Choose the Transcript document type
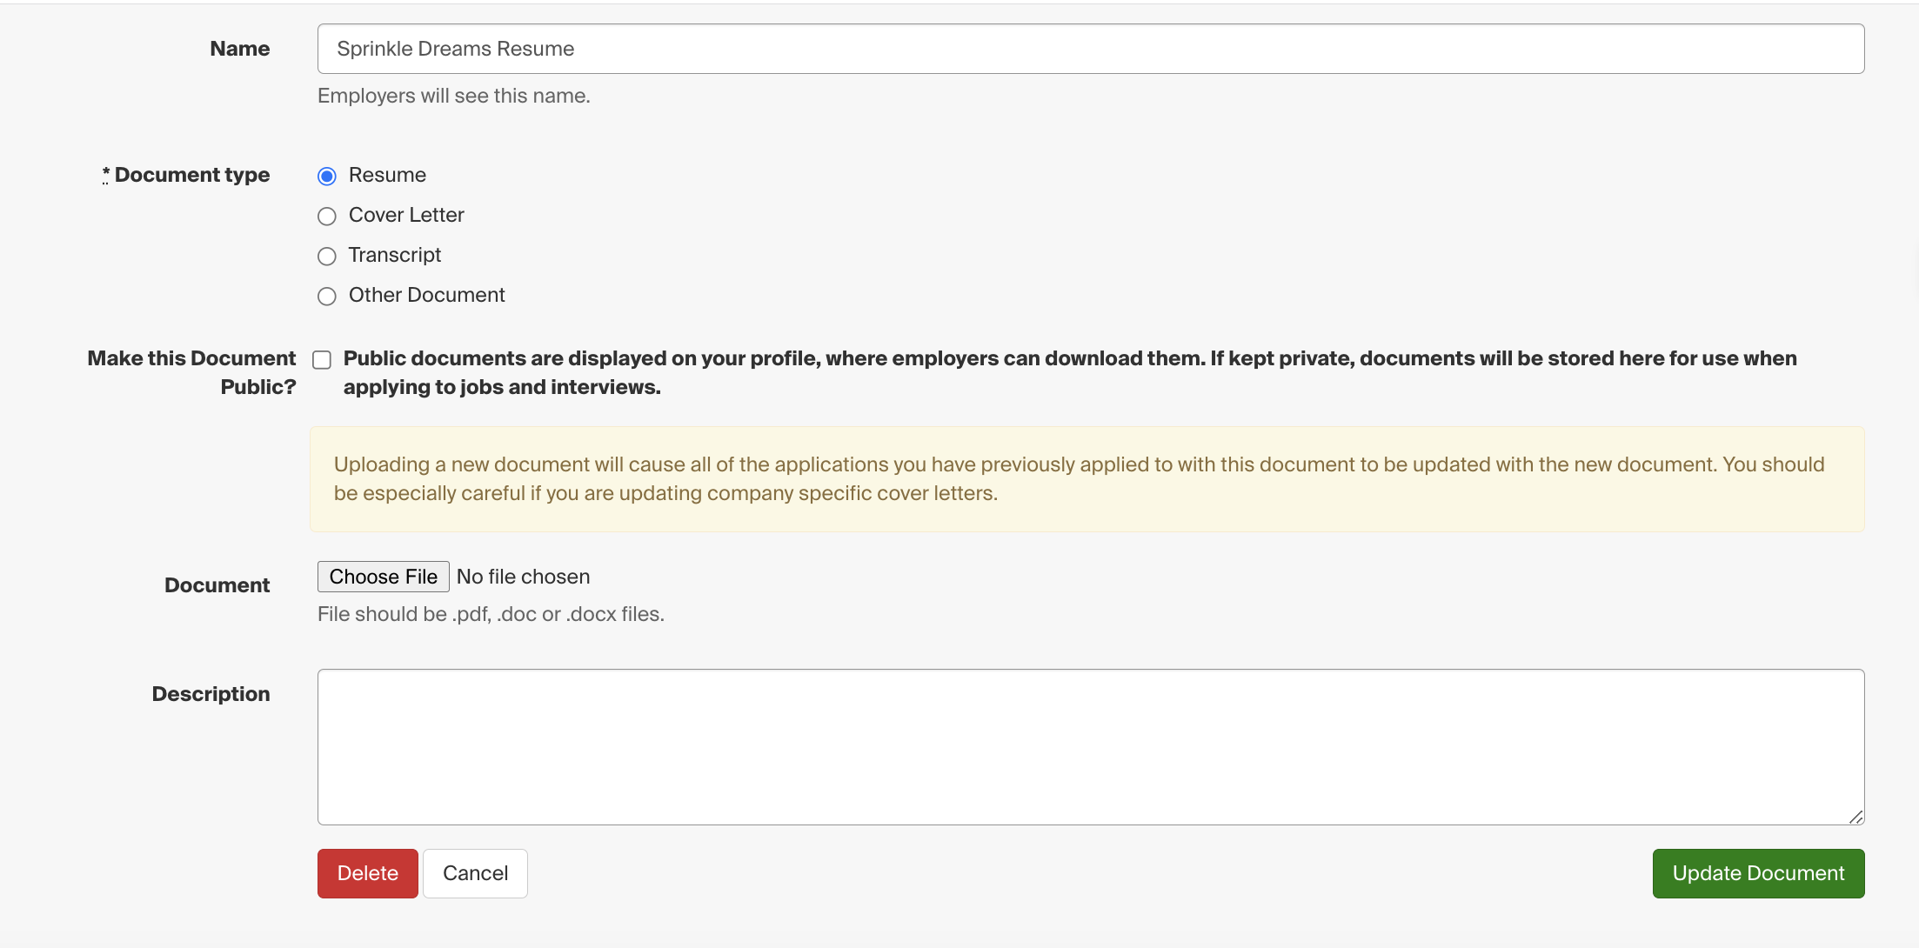The image size is (1919, 948). coord(327,257)
